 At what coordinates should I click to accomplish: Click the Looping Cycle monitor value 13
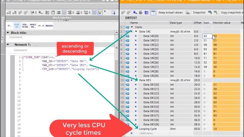point(226,129)
